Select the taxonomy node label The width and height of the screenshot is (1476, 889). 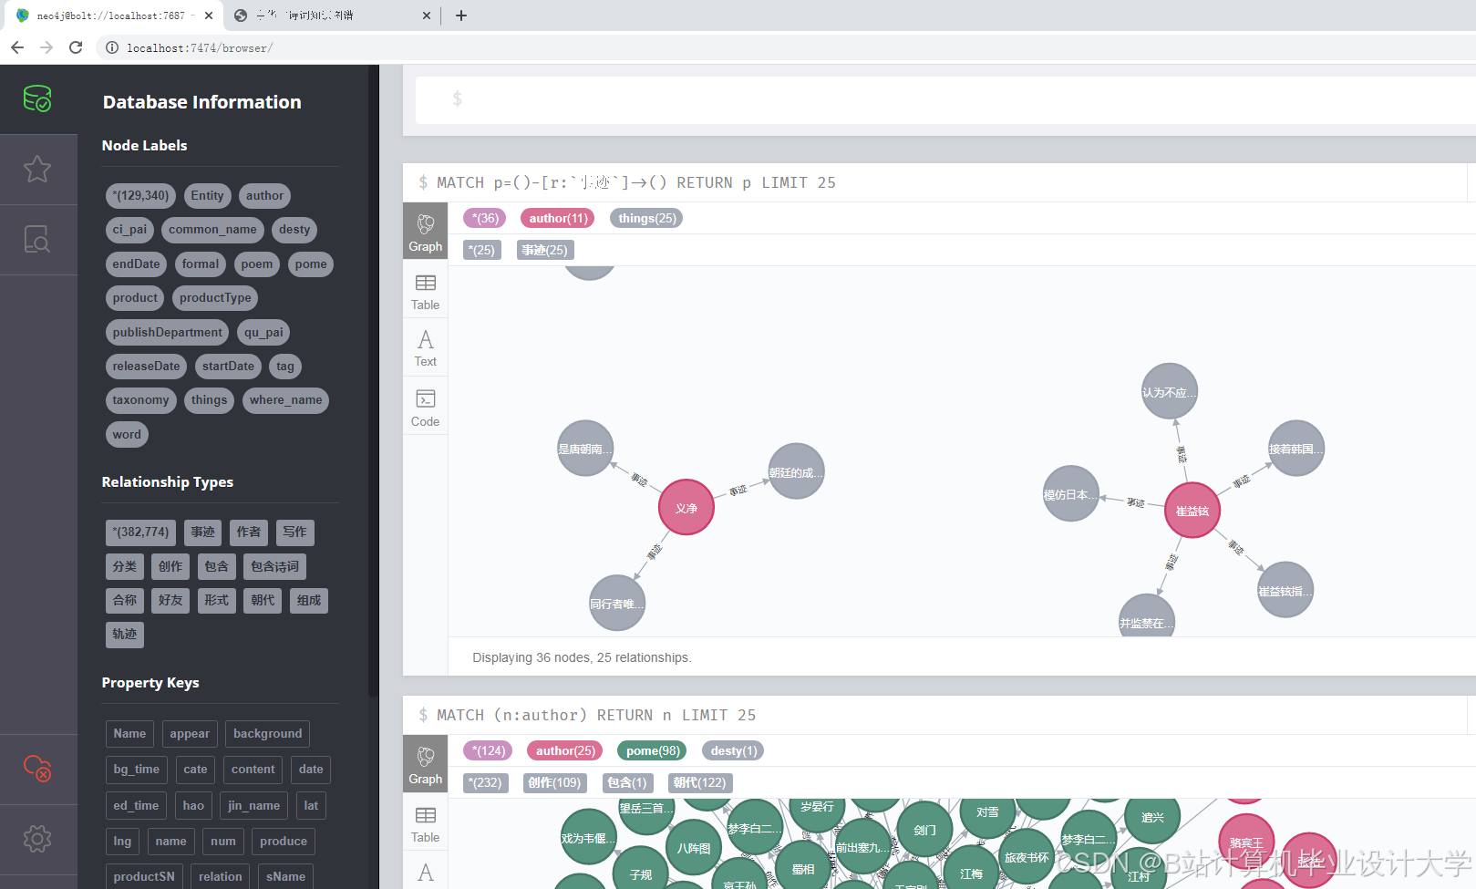[x=140, y=400]
